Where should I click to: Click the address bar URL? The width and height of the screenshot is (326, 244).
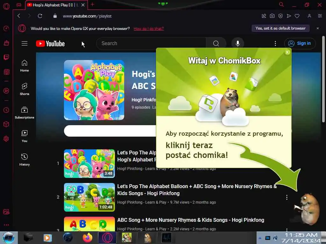[87, 16]
